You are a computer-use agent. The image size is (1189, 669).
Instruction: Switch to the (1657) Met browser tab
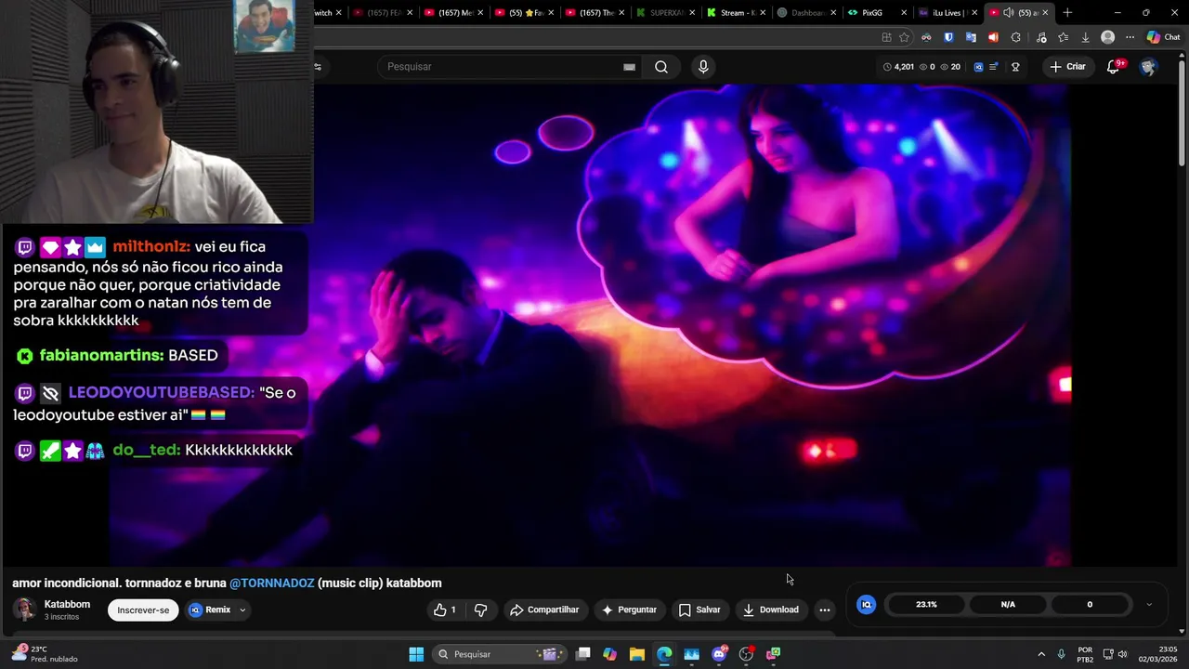(454, 13)
